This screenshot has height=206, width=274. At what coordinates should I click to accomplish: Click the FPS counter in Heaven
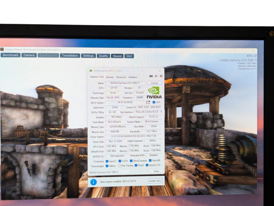[252, 56]
